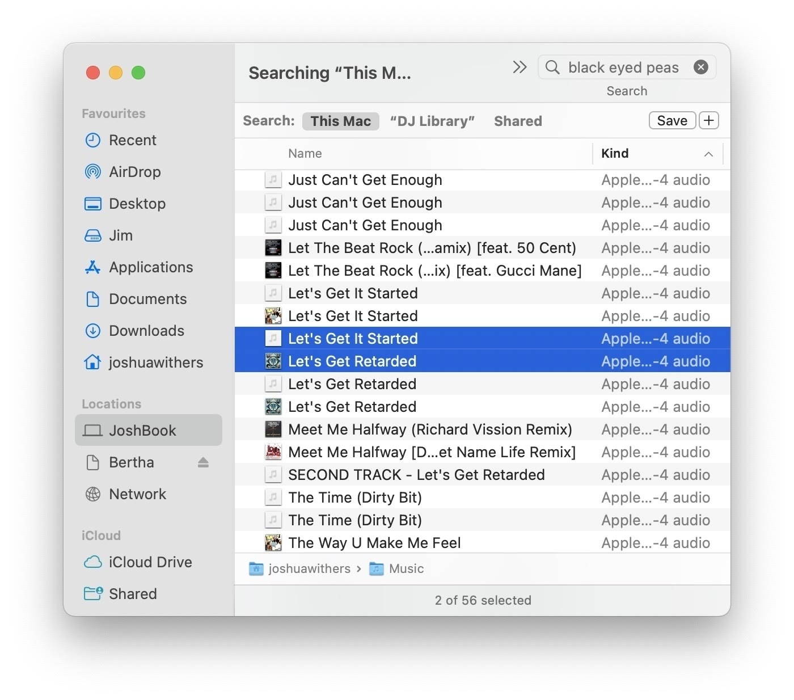Screen dimensions: 794x700
Task: Open Music folder in the path bar
Action: pos(406,569)
